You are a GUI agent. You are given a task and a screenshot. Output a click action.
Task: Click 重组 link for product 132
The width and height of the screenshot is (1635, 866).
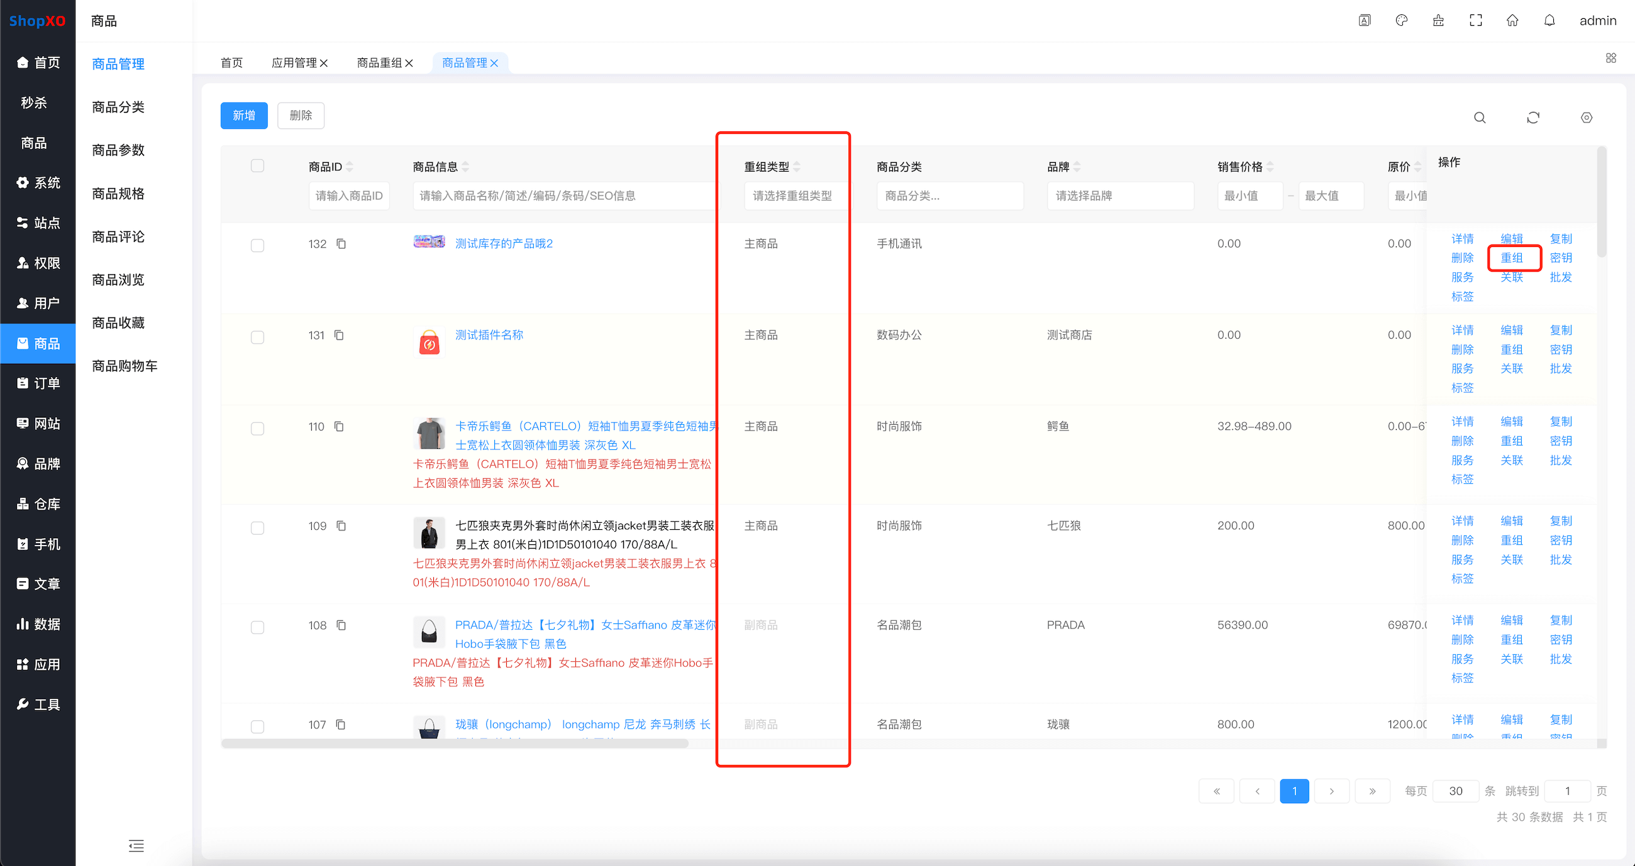[x=1511, y=258]
